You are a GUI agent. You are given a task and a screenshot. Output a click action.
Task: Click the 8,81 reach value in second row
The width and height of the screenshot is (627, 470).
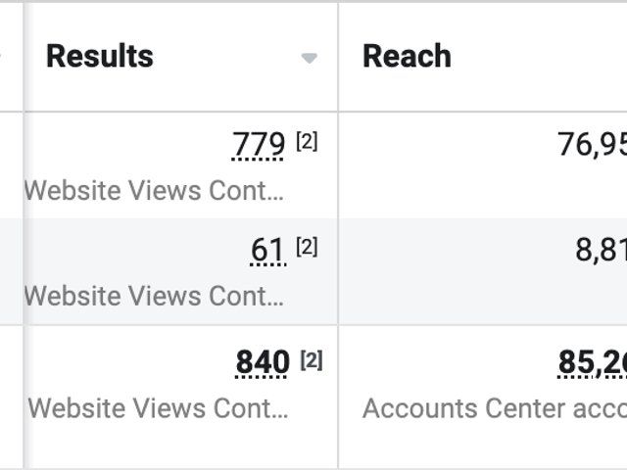tap(601, 251)
